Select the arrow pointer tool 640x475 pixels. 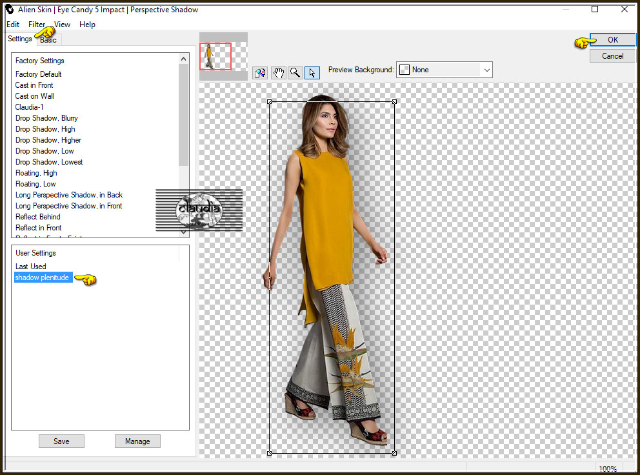312,73
